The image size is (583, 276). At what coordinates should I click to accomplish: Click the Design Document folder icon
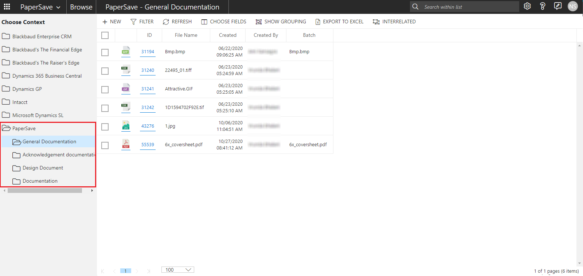(16, 168)
